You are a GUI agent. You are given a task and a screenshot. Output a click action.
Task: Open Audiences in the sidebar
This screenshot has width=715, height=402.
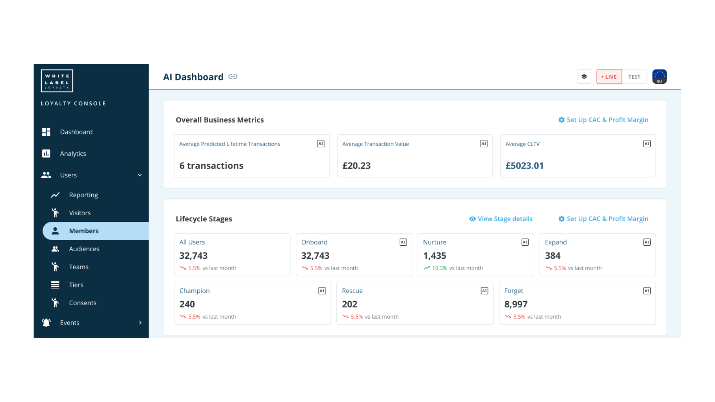coord(84,249)
